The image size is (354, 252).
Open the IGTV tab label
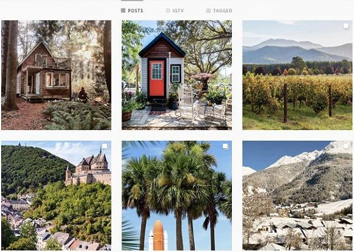[x=178, y=10]
